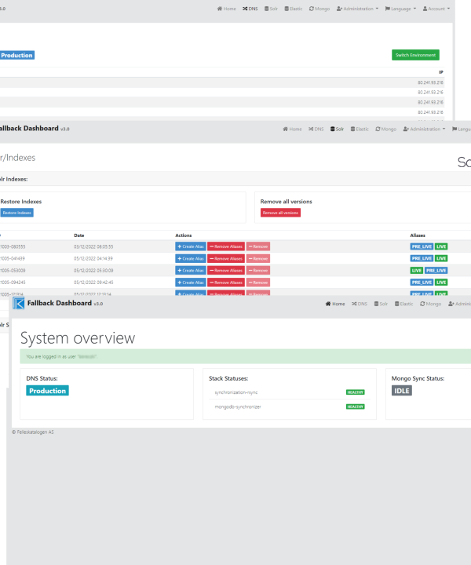Expand Administration dropdown in top DNS window

[x=357, y=9]
